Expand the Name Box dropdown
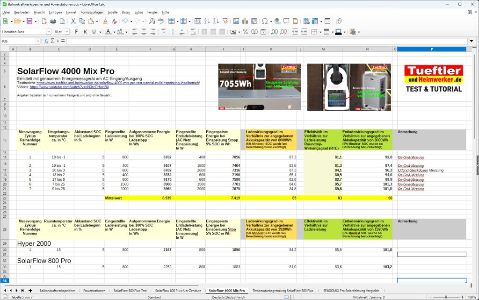Screen dimensions: 479x300 (38, 41)
